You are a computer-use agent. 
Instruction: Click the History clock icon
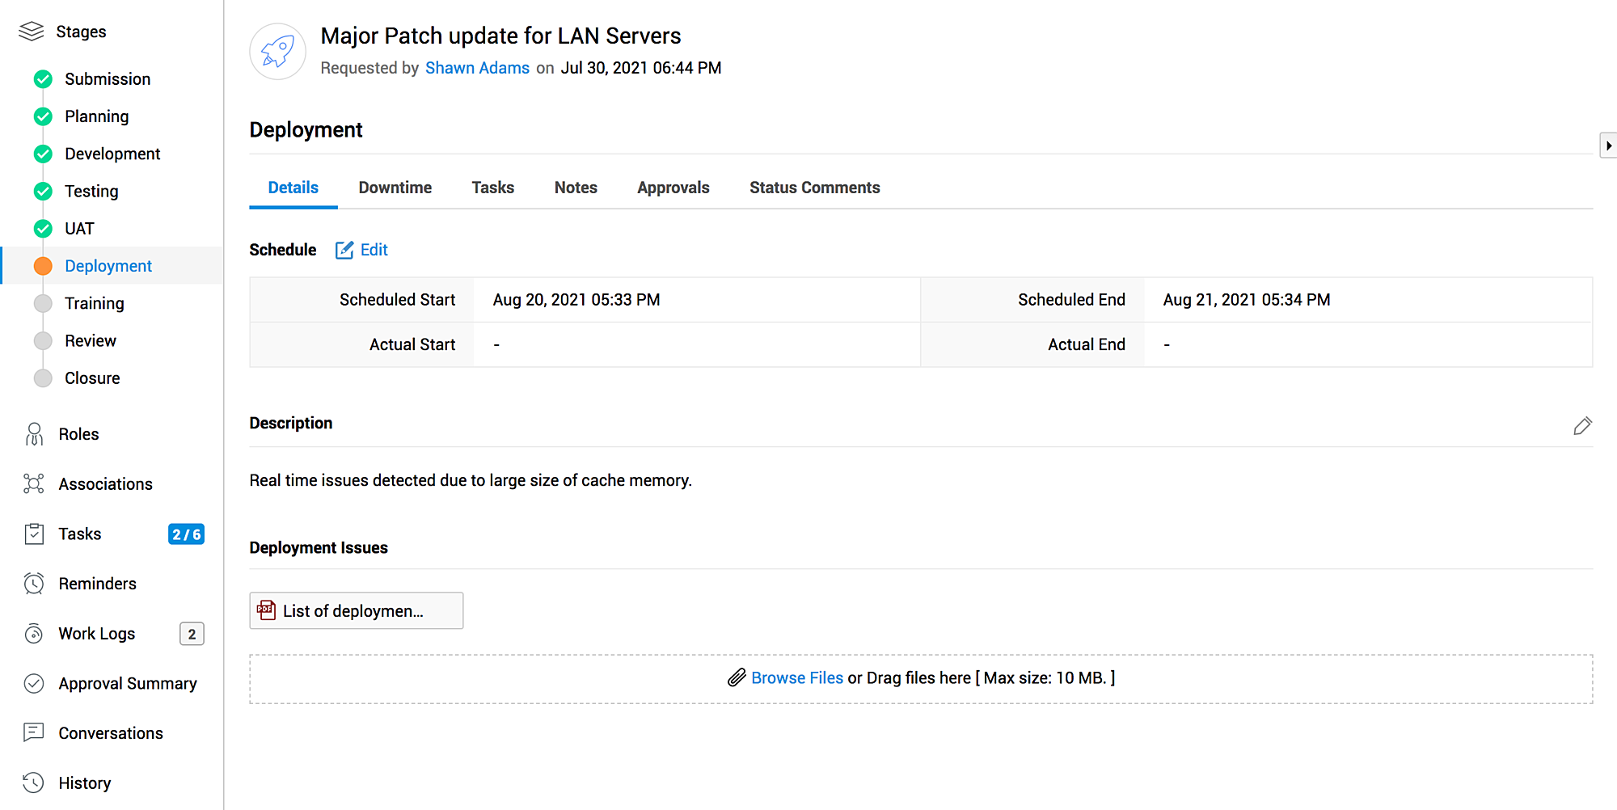coord(34,783)
